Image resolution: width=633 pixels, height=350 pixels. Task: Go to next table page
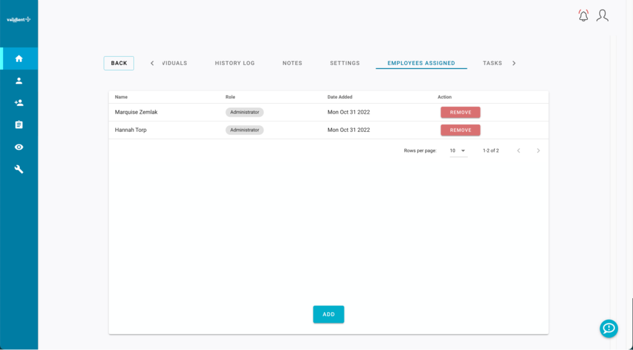click(x=538, y=151)
